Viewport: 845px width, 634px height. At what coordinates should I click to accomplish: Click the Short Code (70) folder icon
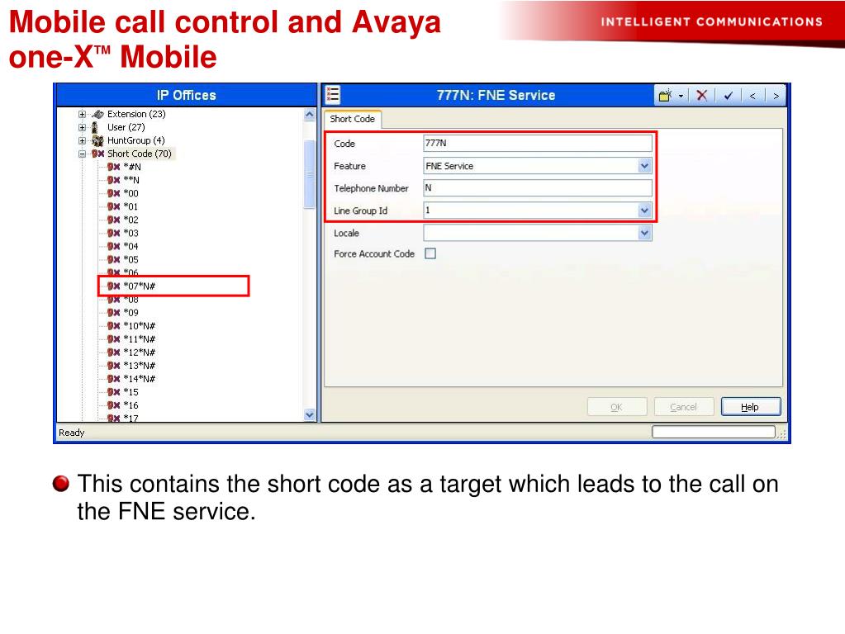tap(97, 154)
